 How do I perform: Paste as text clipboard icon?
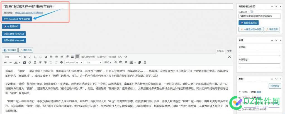coord(24,62)
